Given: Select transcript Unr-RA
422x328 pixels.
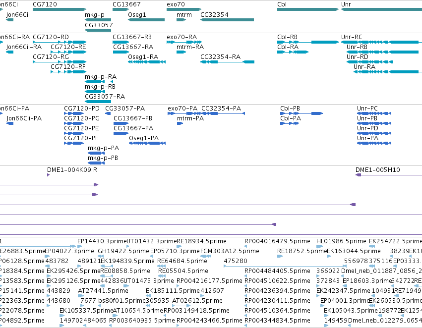Looking at the screenshot, I should coord(388,72).
